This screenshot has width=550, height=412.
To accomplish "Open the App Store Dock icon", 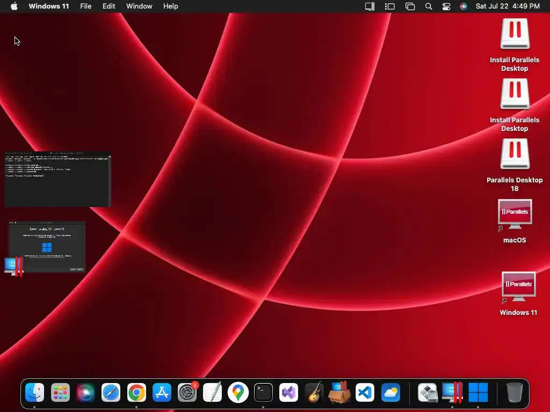I will coord(162,392).
